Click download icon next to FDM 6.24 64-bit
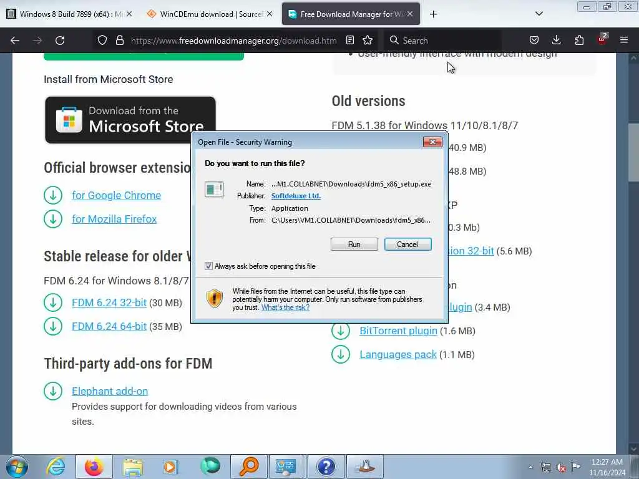This screenshot has width=639, height=479. 53,326
